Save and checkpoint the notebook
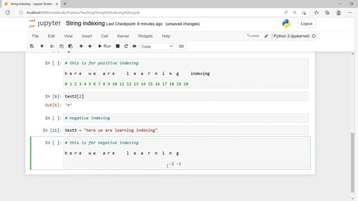Screen dimensions: 358x201 32,46
